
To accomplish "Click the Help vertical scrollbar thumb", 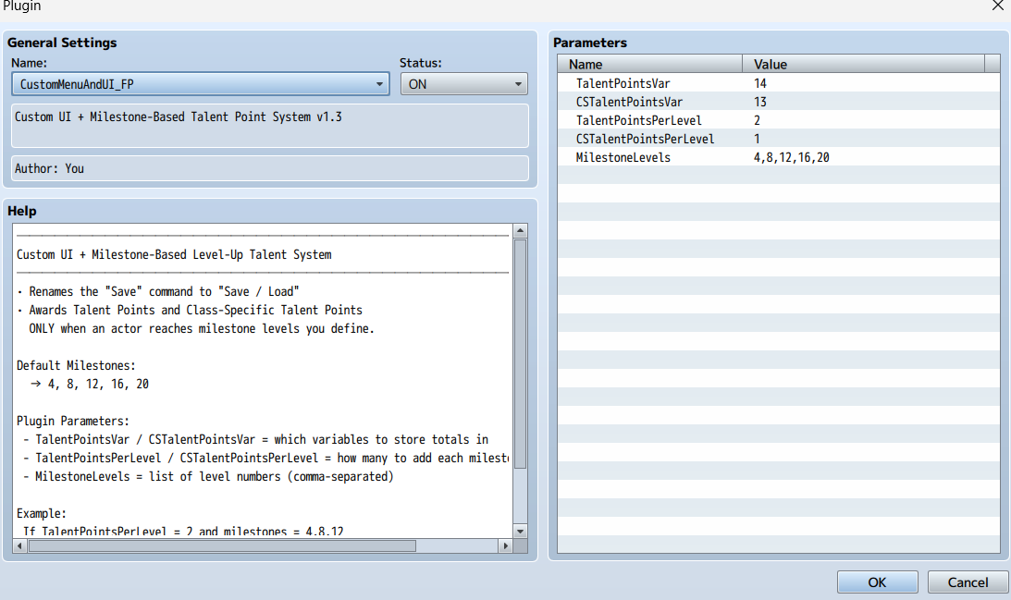I will pos(520,351).
